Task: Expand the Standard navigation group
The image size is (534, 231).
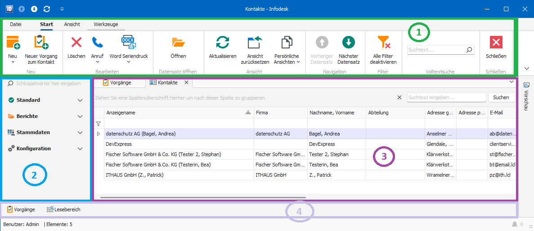Action: 80,100
